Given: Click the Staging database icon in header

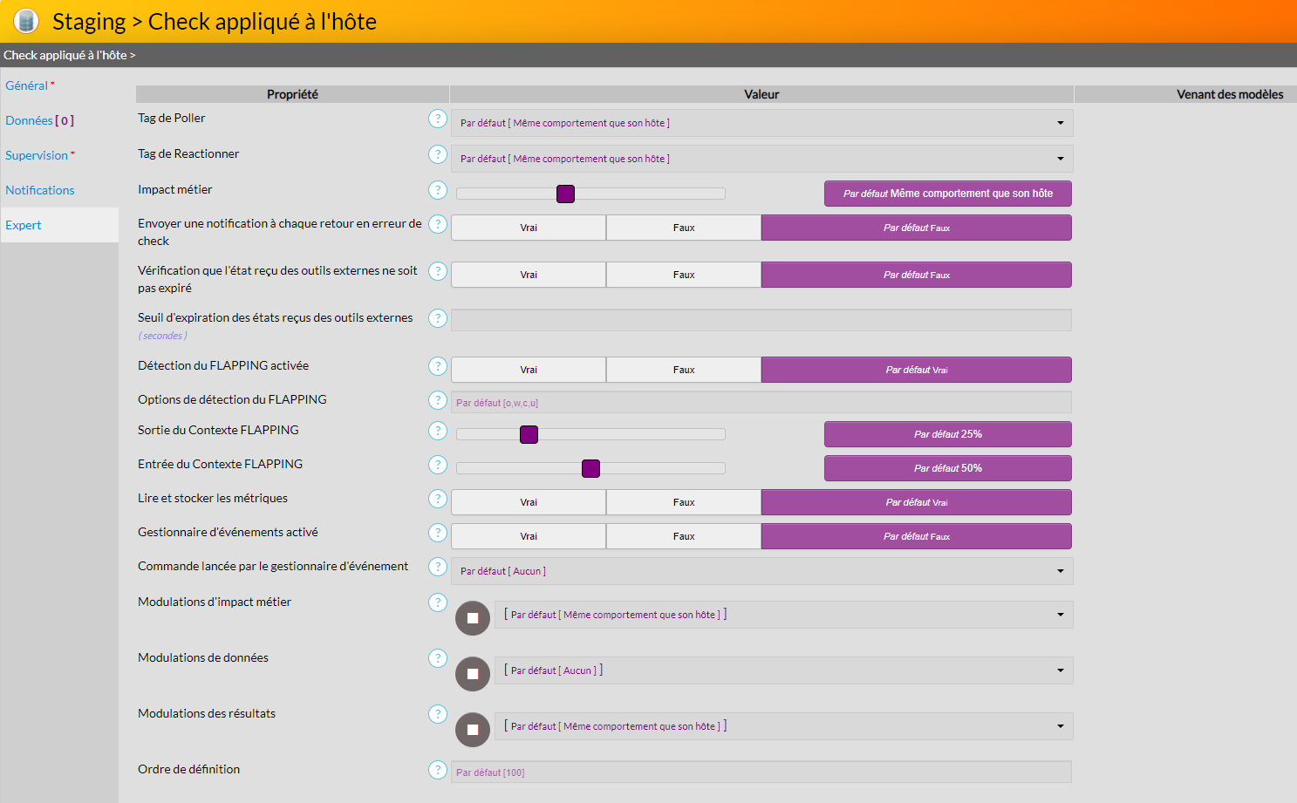Looking at the screenshot, I should [x=26, y=21].
